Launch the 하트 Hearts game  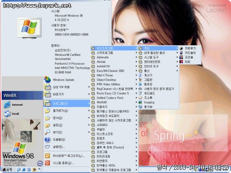(190, 62)
